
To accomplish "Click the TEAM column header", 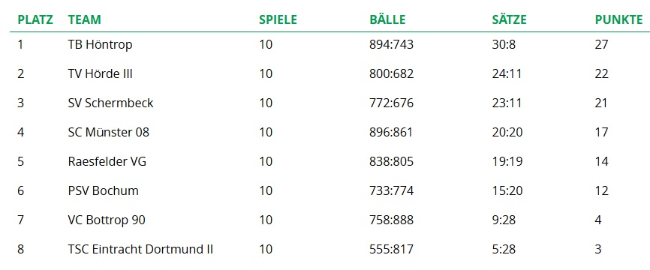I will (x=85, y=19).
